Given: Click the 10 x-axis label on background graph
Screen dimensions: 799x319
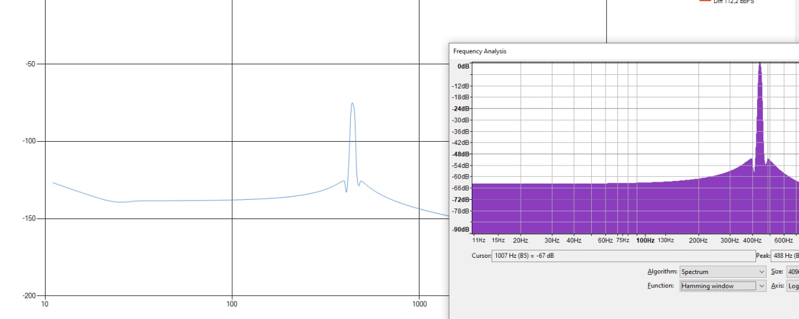Looking at the screenshot, I should click(44, 304).
